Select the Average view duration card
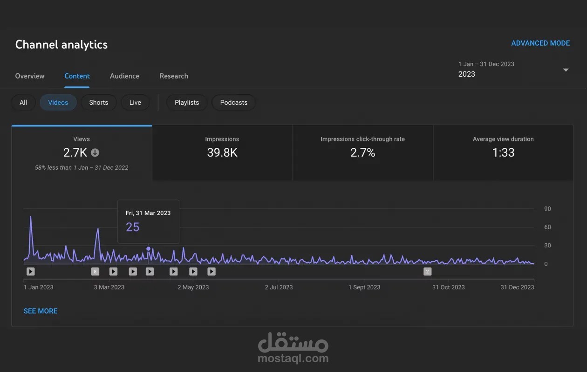Image resolution: width=587 pixels, height=372 pixels. coord(503,153)
